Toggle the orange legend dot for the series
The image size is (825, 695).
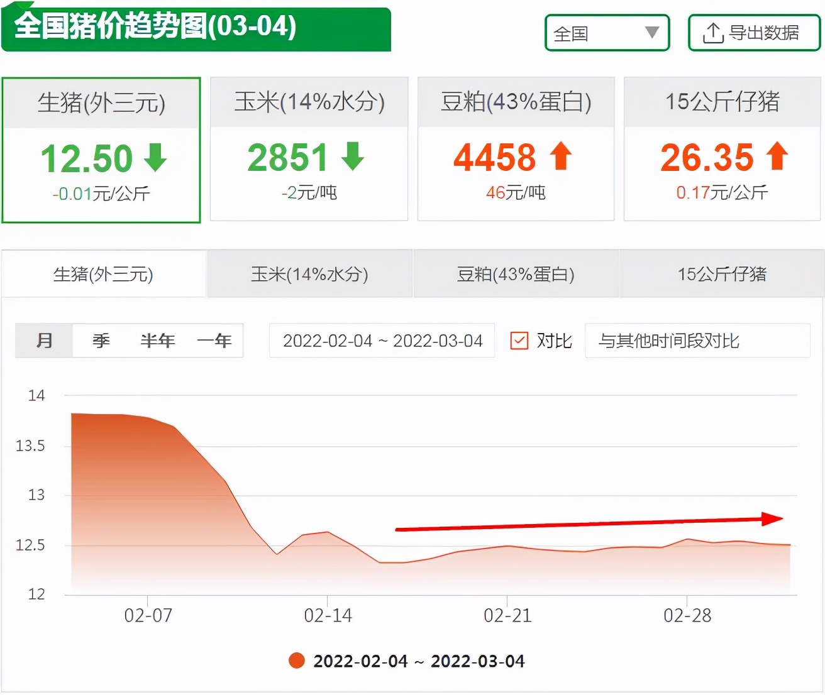point(297,660)
